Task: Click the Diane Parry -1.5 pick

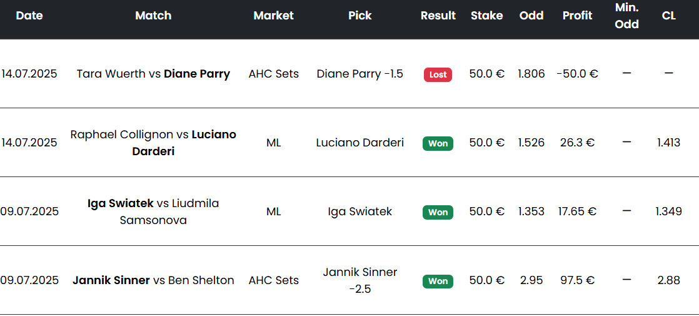Action: pos(360,74)
